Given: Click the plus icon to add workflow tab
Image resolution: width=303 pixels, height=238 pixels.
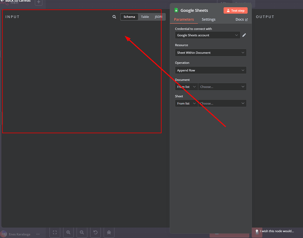Looking at the screenshot, I should click(x=38, y=2).
